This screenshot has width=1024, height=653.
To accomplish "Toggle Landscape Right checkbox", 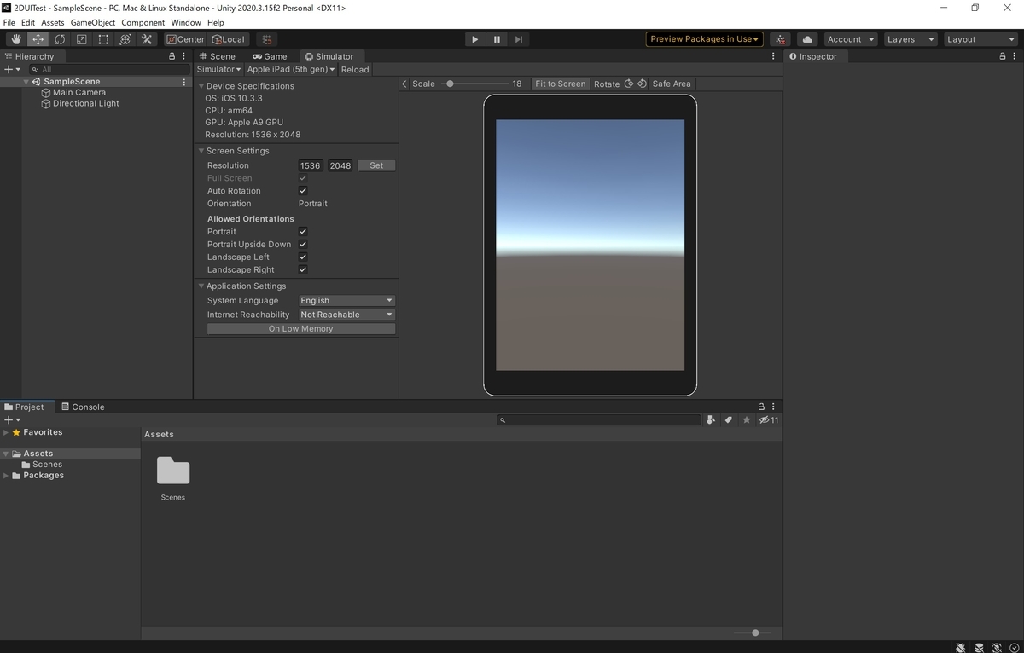I will pyautogui.click(x=303, y=270).
